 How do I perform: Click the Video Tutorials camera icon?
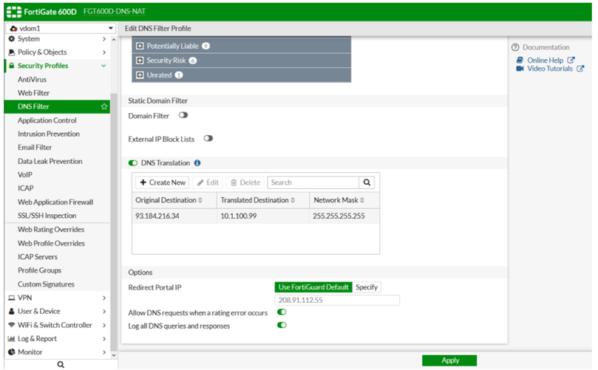[520, 69]
